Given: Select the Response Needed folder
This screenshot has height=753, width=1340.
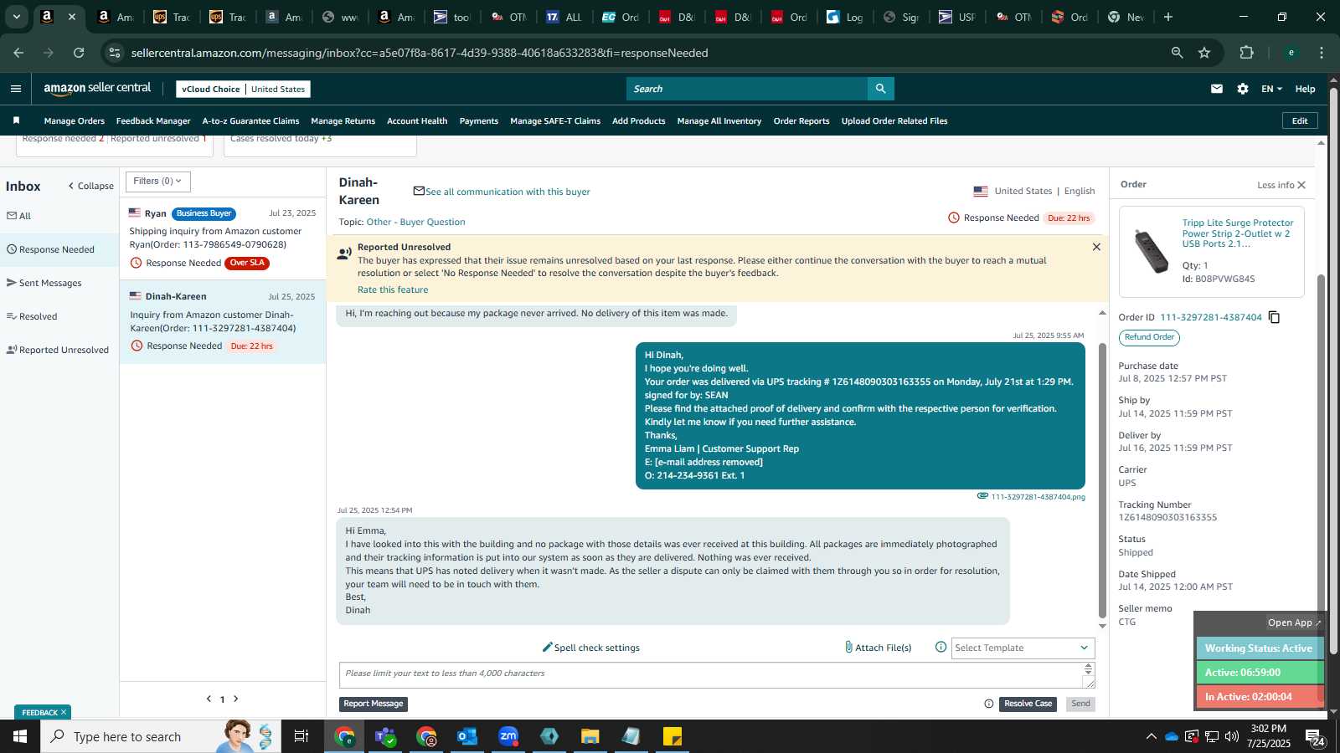Looking at the screenshot, I should [59, 249].
